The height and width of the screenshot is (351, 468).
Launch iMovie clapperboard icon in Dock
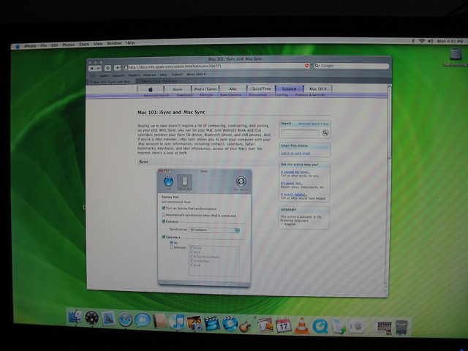212,323
